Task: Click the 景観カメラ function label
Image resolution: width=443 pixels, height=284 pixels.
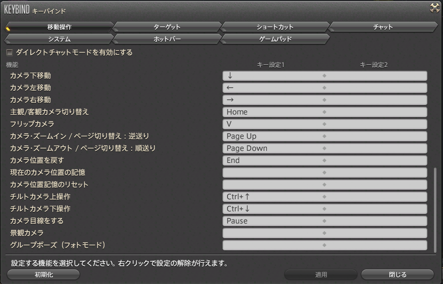Action: [x=27, y=233]
